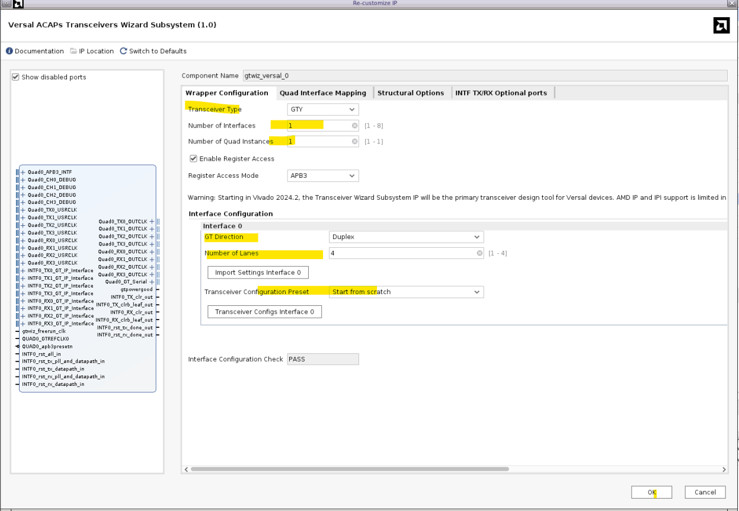Open the Structural Options tab
Image resolution: width=739 pixels, height=511 pixels.
[410, 93]
